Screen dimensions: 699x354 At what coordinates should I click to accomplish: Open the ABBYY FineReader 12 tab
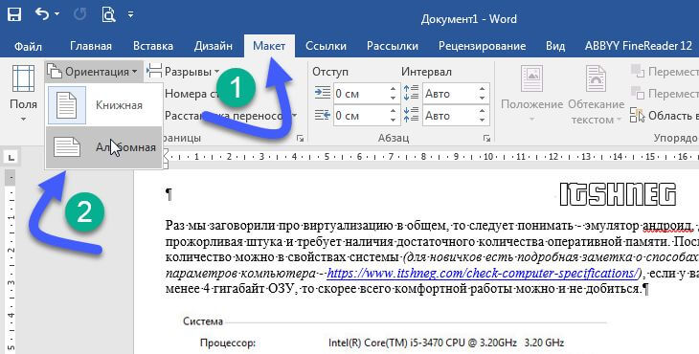click(639, 46)
